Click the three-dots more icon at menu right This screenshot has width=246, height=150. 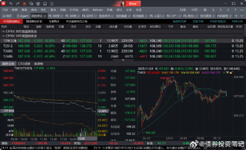(242, 10)
